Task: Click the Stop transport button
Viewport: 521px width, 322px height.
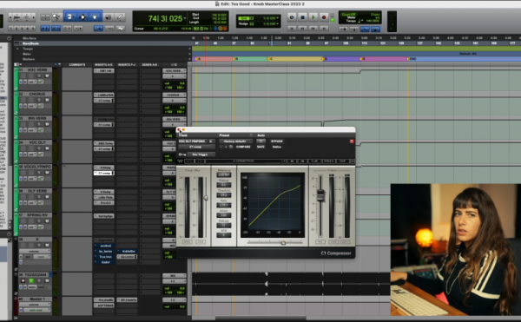Action: tap(302, 17)
